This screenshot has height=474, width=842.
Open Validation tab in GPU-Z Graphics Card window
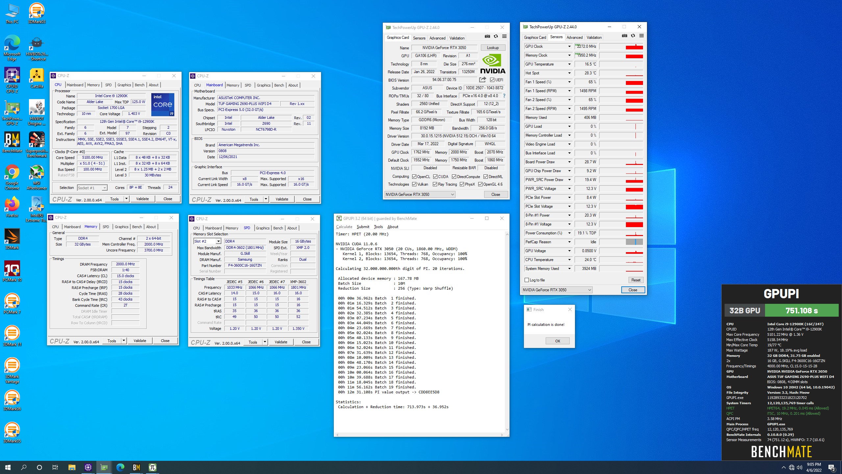click(x=457, y=38)
